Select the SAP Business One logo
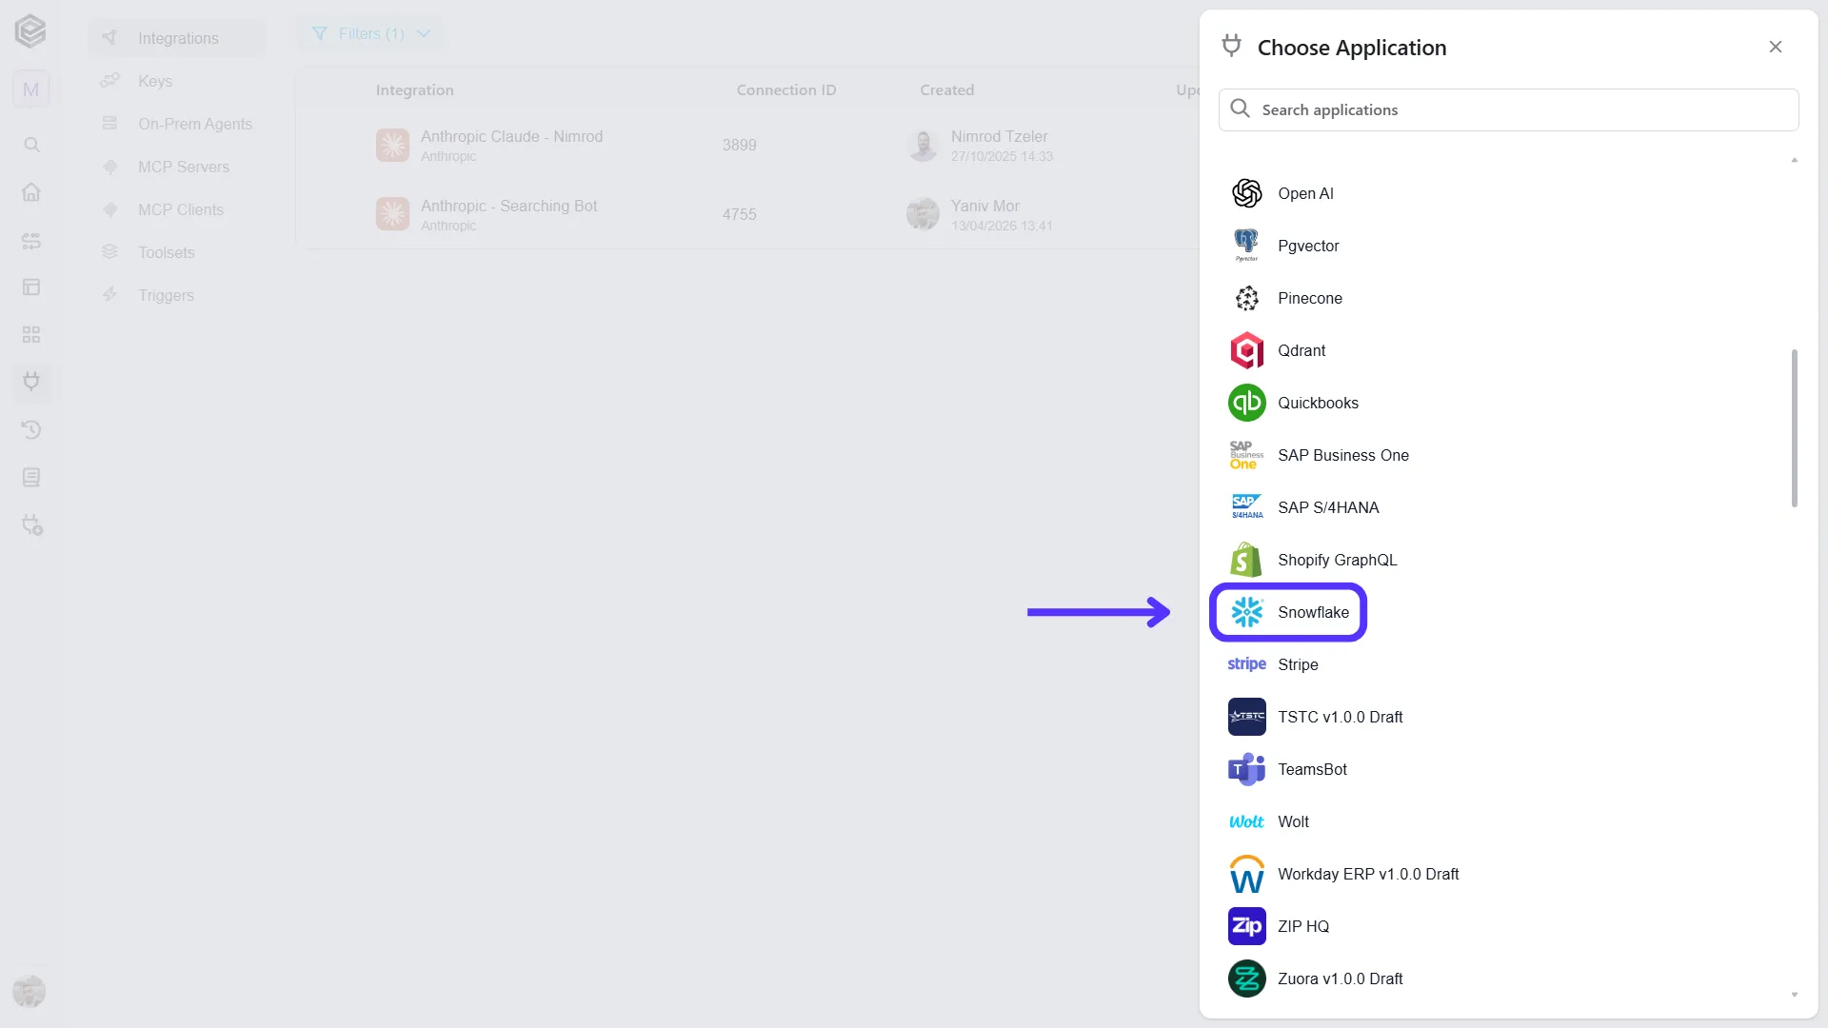1828x1028 pixels. pyautogui.click(x=1246, y=455)
